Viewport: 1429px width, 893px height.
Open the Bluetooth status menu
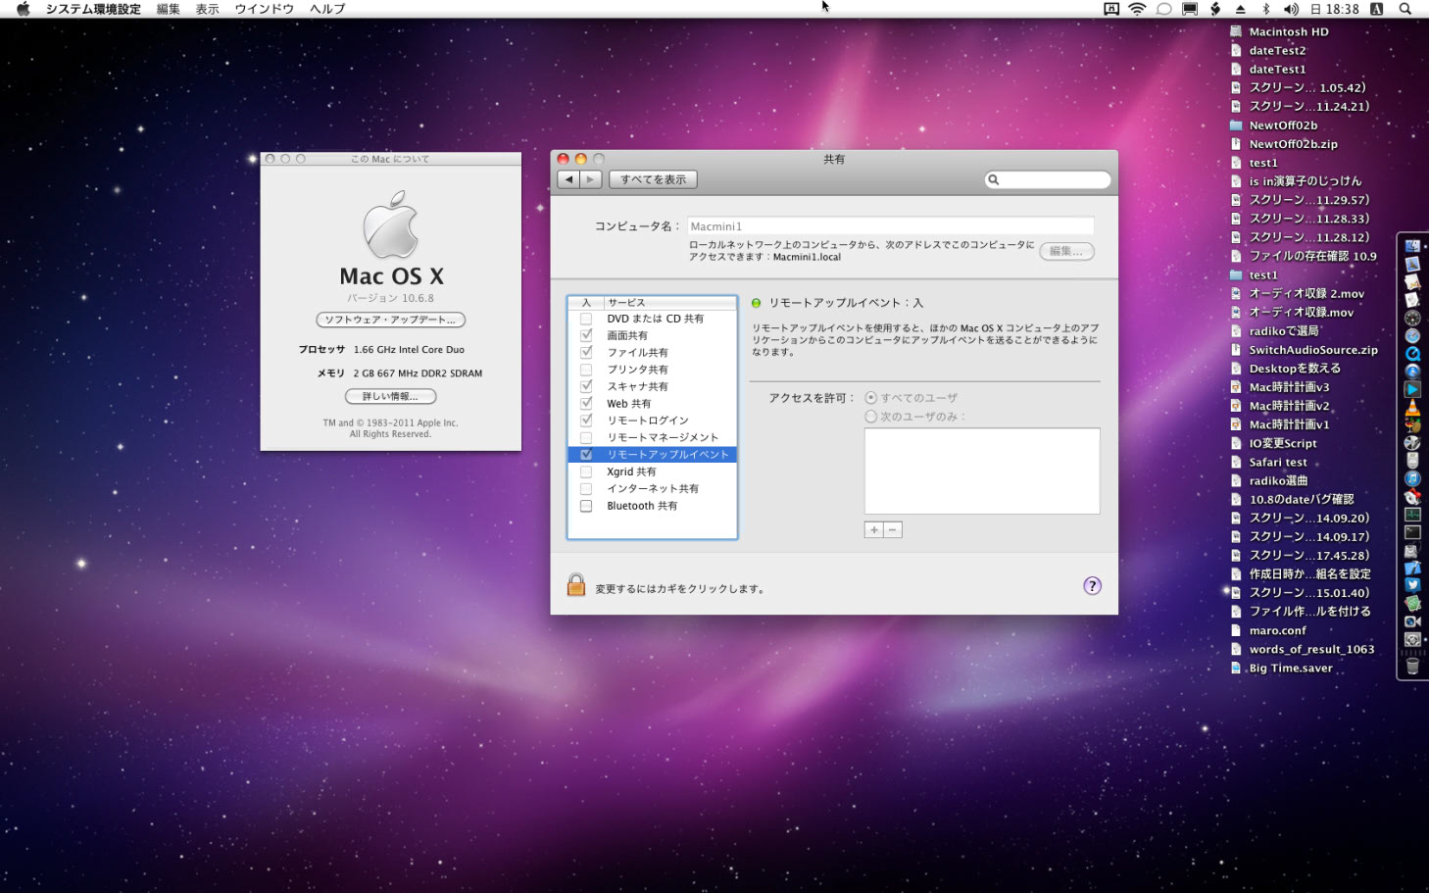(1265, 9)
